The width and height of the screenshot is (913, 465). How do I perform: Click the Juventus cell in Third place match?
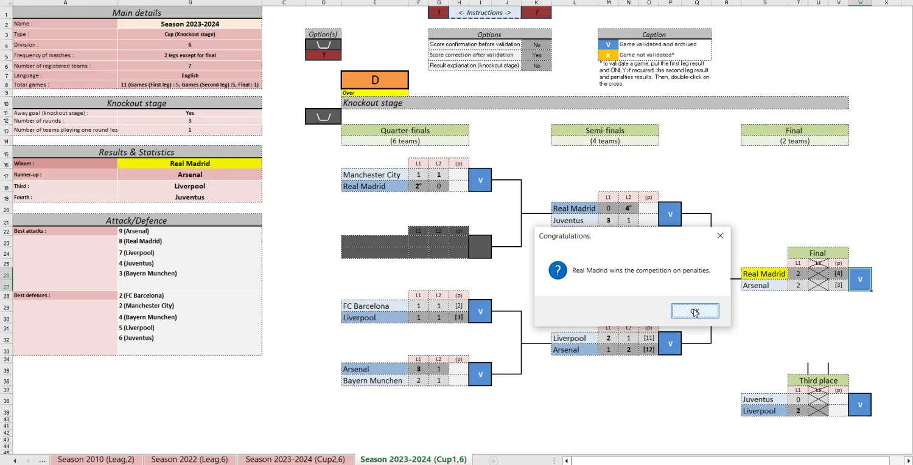click(764, 399)
